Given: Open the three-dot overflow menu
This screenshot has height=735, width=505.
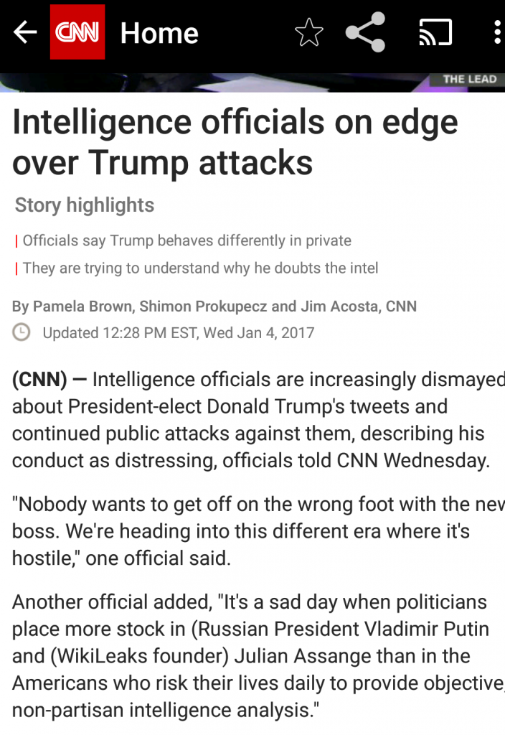Looking at the screenshot, I should point(496,32).
